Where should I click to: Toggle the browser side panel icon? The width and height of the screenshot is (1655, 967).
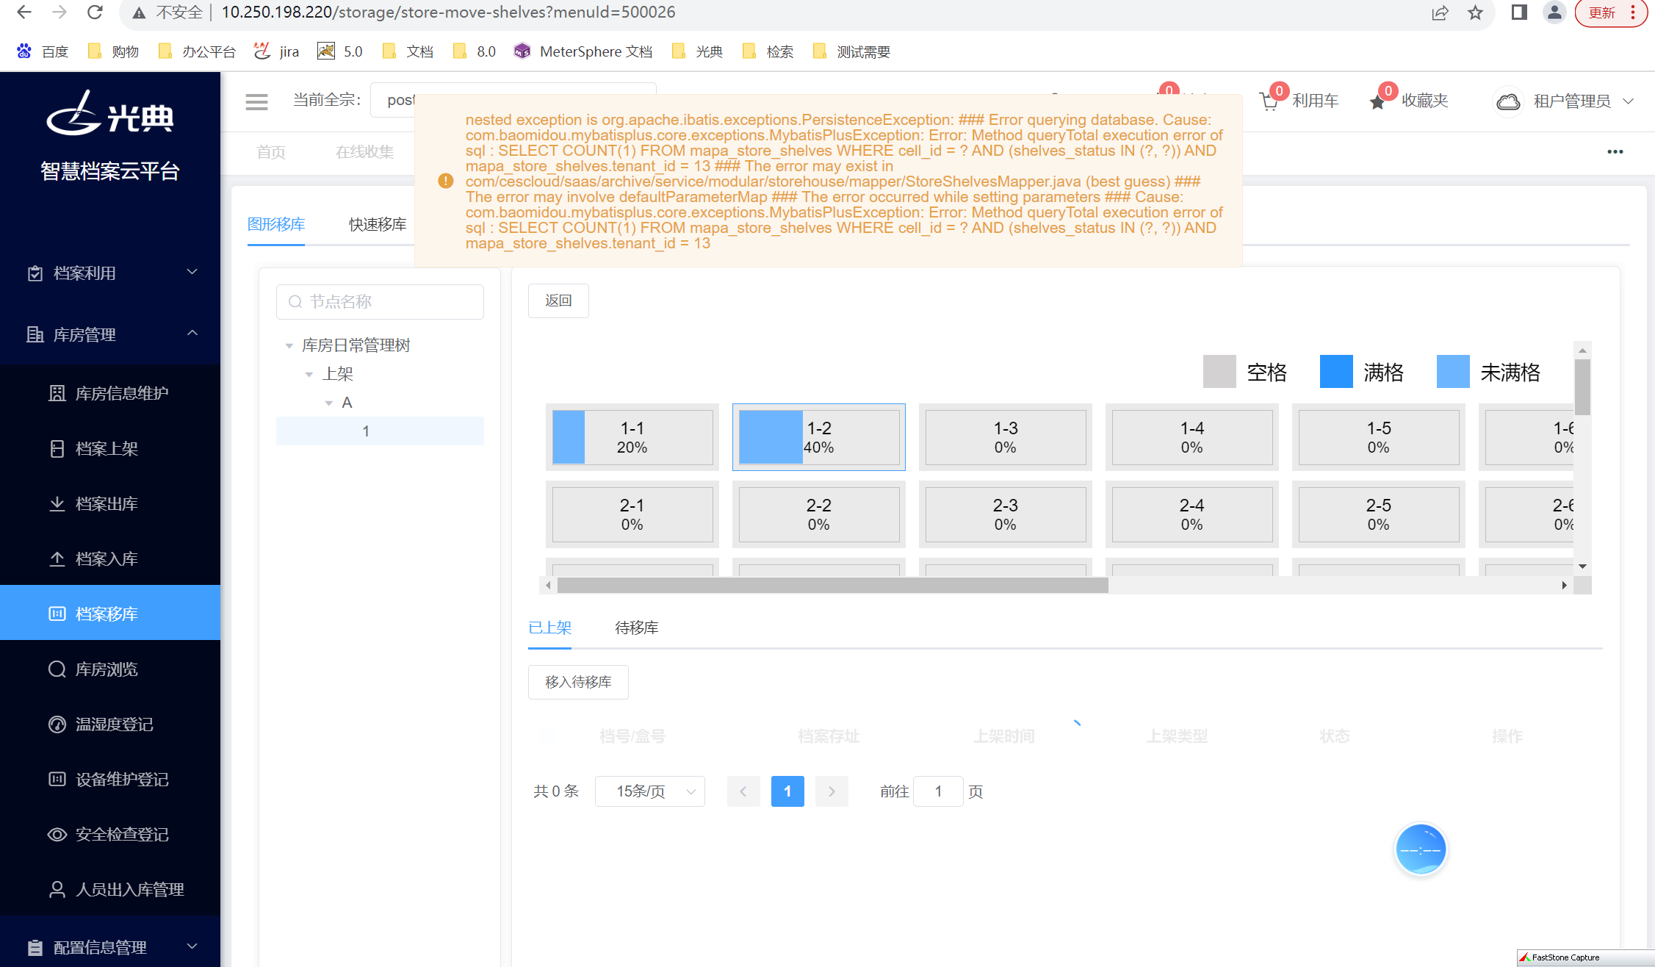point(1519,12)
